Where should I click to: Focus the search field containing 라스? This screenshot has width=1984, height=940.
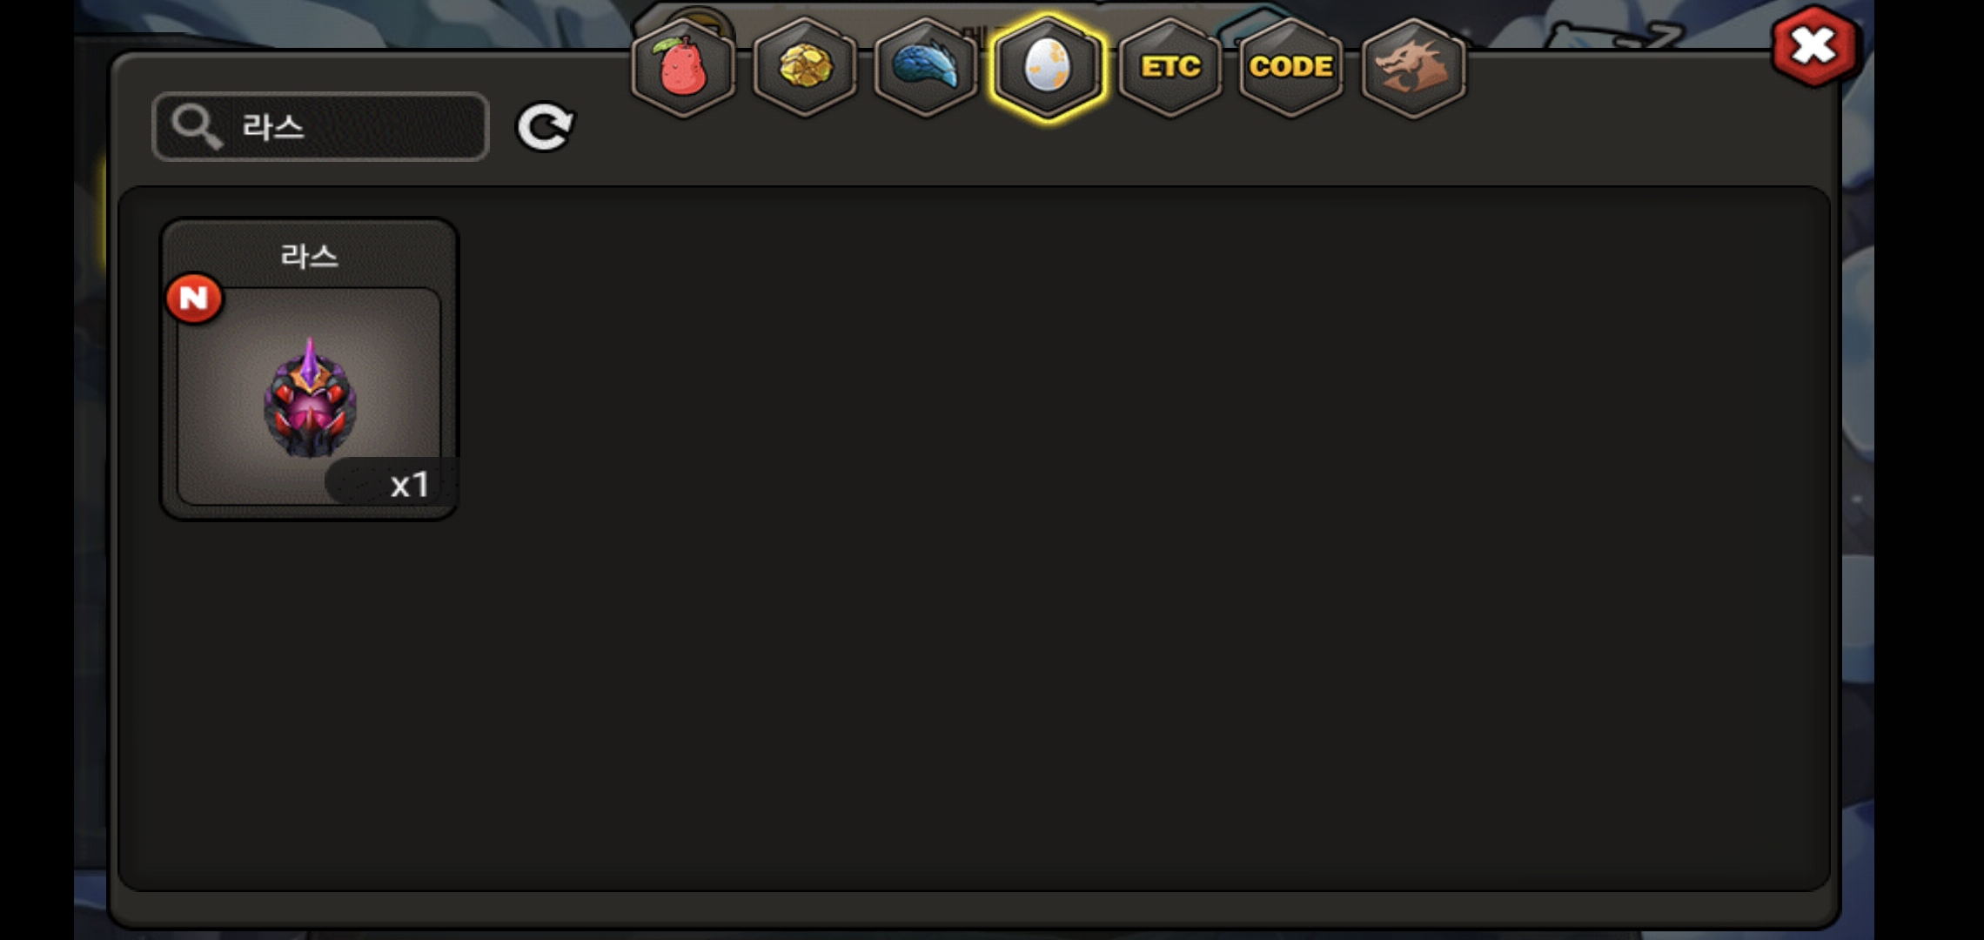[x=320, y=127]
